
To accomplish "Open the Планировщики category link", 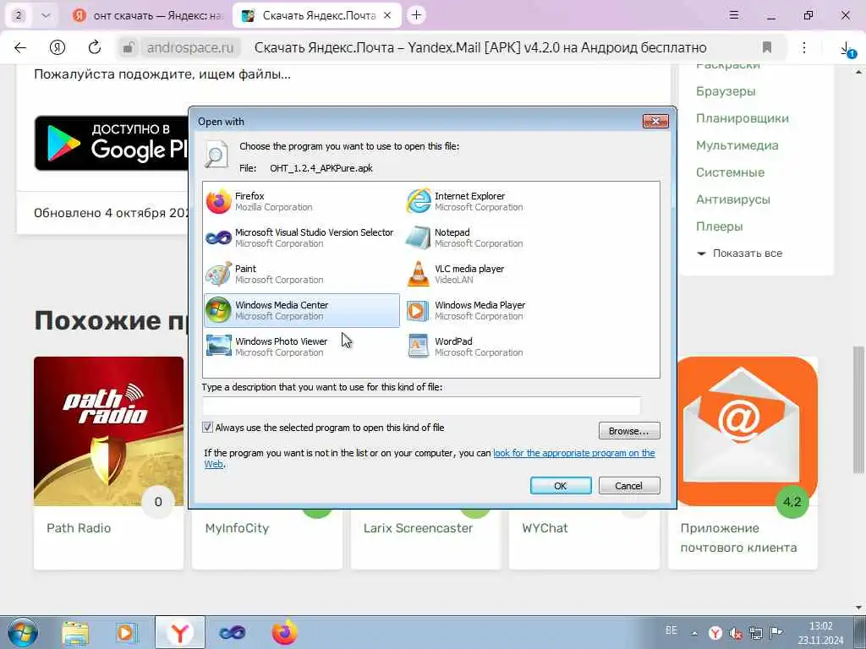I will (743, 118).
